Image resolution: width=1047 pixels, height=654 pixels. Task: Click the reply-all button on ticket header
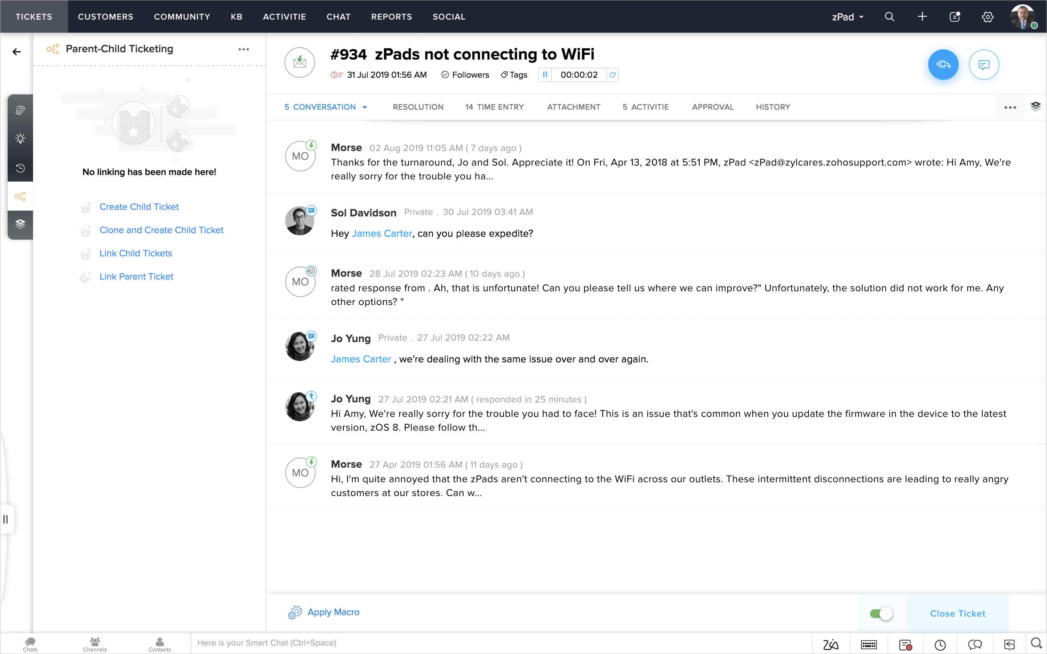(943, 65)
